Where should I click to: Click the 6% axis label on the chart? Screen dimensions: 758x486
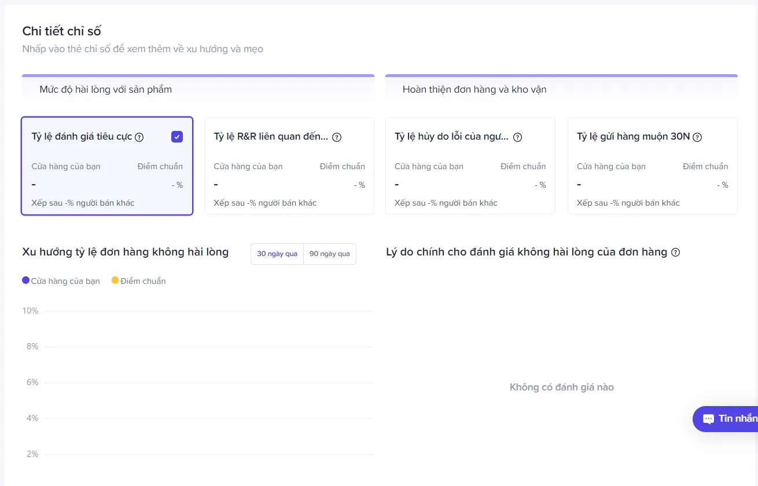click(32, 382)
